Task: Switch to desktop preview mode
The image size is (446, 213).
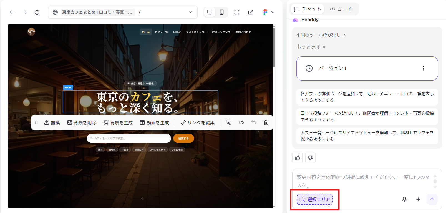Action: coord(210,12)
